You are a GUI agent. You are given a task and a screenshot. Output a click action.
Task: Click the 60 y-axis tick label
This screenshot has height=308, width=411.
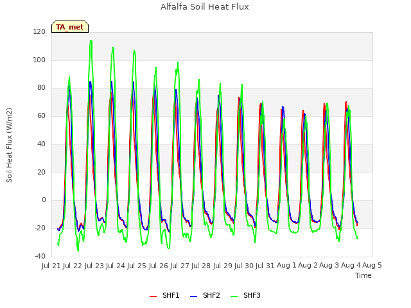coord(41,116)
